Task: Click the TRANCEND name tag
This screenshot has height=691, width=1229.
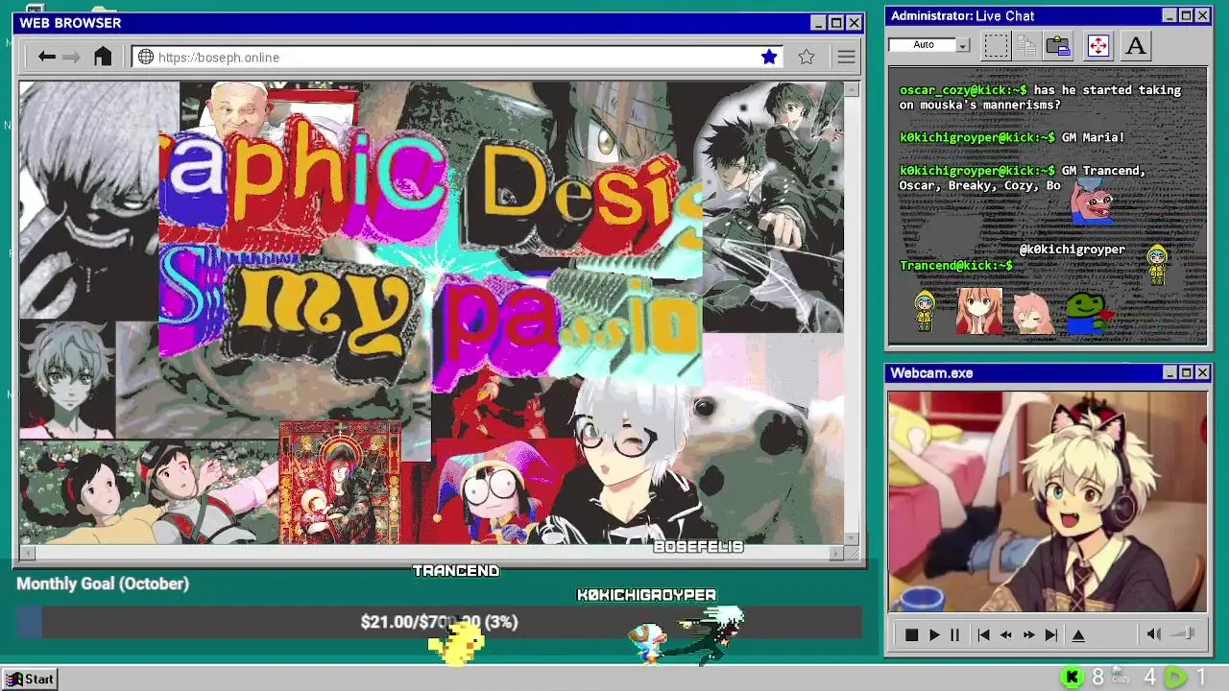Action: click(x=456, y=571)
